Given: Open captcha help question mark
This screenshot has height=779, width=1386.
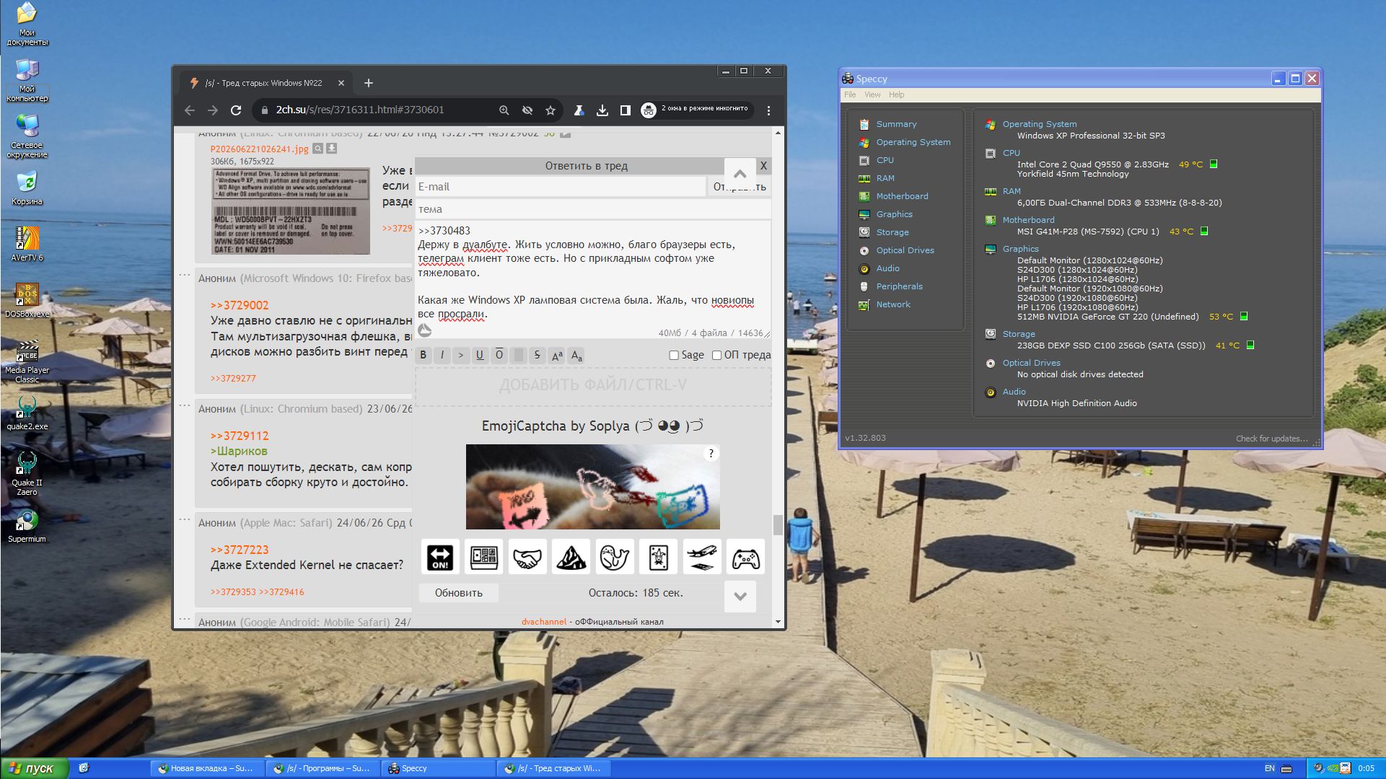Looking at the screenshot, I should click(x=711, y=454).
